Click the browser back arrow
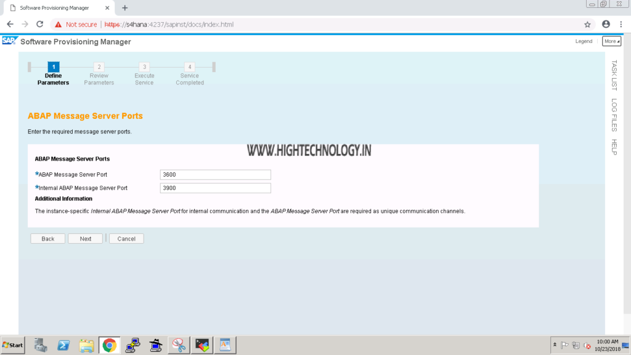This screenshot has height=355, width=631. pyautogui.click(x=10, y=25)
